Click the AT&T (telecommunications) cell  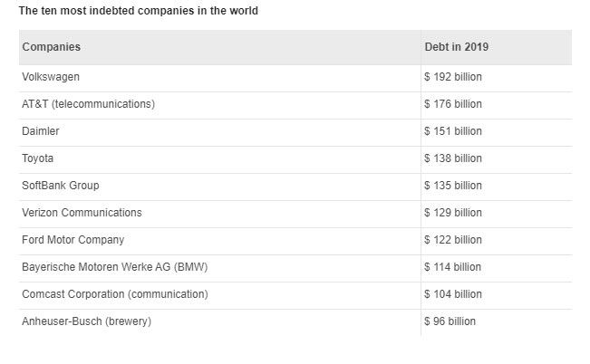click(89, 104)
